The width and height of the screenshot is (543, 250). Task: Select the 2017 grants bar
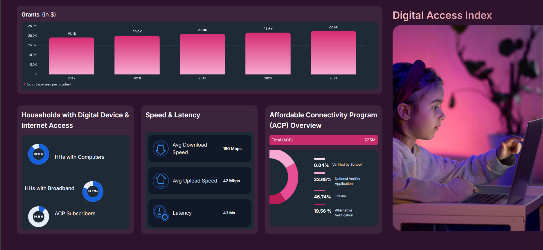tap(71, 56)
